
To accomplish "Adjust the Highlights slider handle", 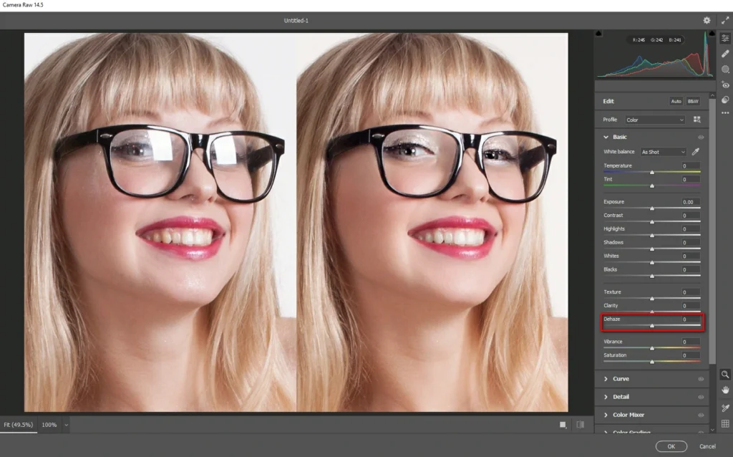I will tap(651, 235).
